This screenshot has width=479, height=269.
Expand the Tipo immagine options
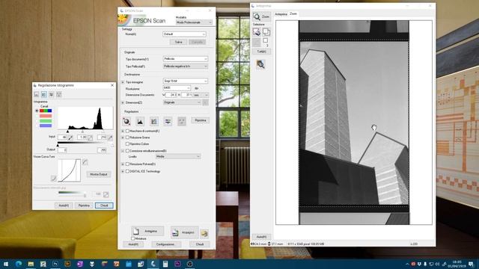pos(123,82)
